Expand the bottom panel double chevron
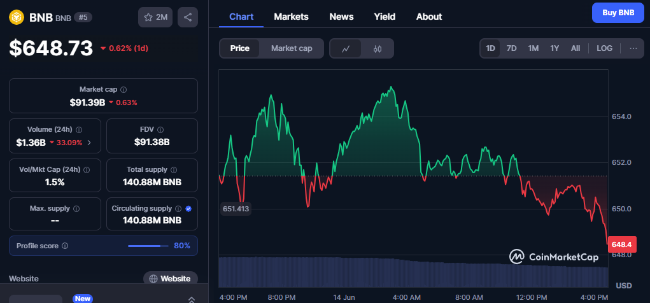650x303 pixels. click(192, 299)
